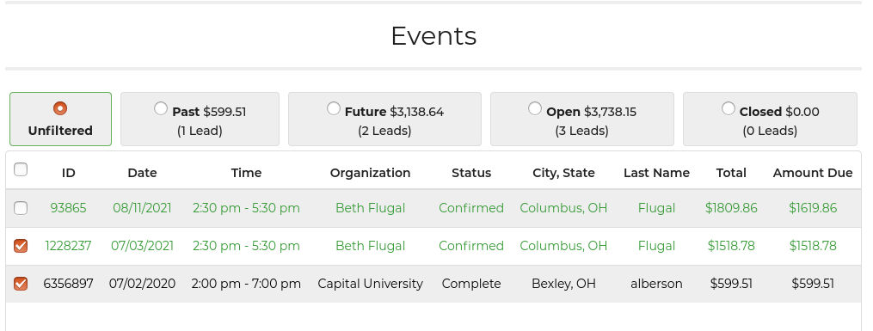Viewport: 873px width, 331px height.
Task: Uncheck the box for event 6356897
Action: click(21, 284)
